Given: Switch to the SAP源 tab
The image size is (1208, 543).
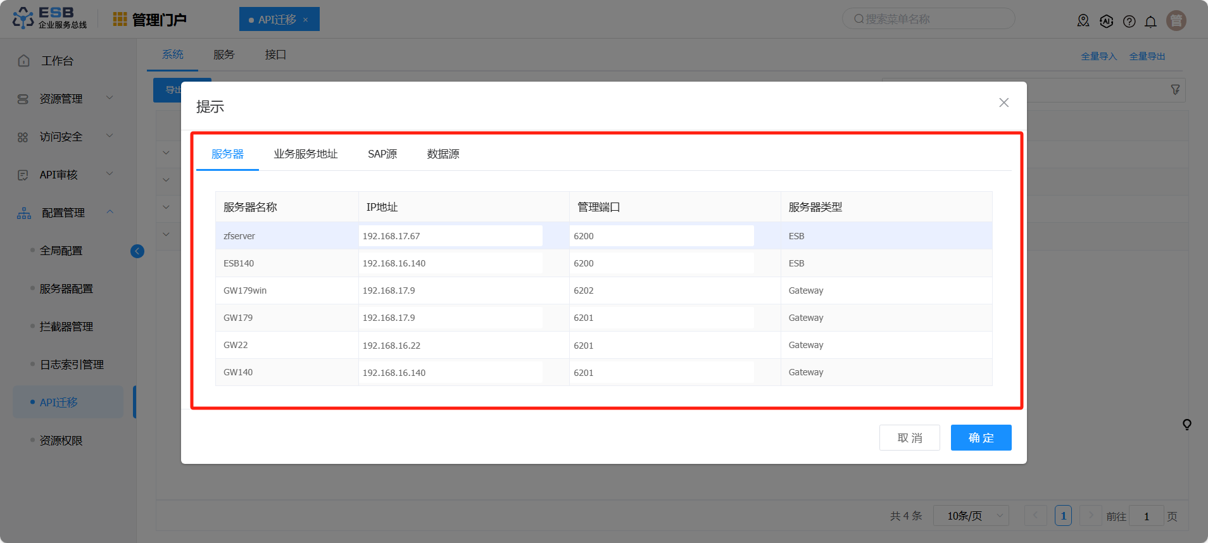Looking at the screenshot, I should tap(382, 154).
